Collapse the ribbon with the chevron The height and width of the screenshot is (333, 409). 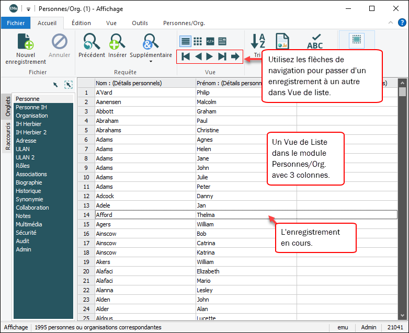(x=390, y=23)
